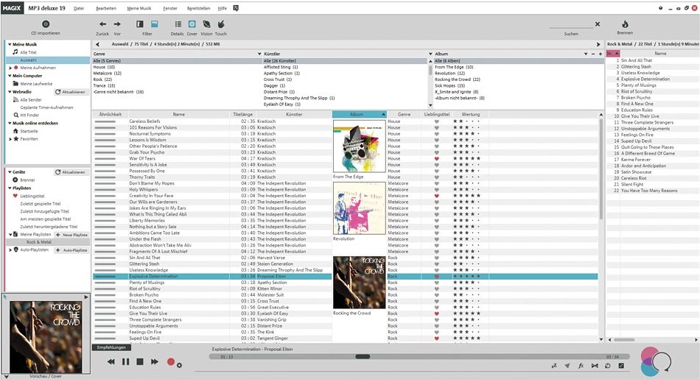
Task: Open the Brennen burn function
Action: [625, 24]
